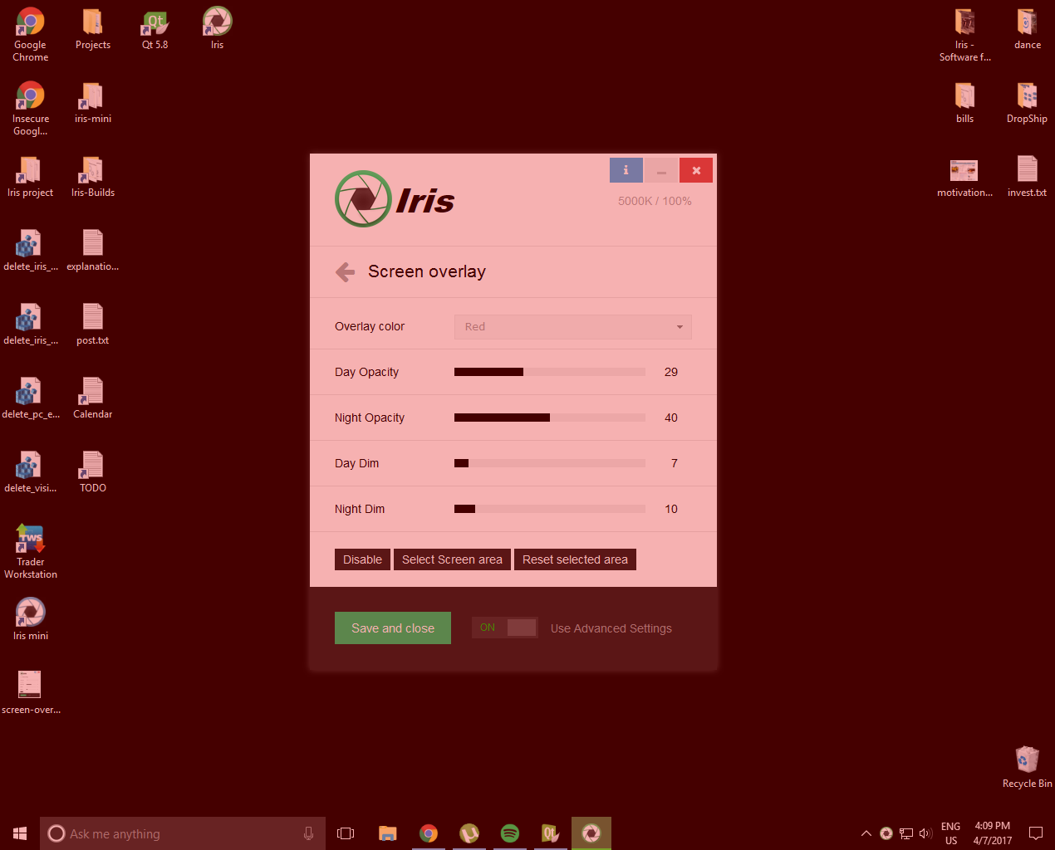Click the dropdown arrow next to Red
Image resolution: width=1055 pixels, height=850 pixels.
680,327
